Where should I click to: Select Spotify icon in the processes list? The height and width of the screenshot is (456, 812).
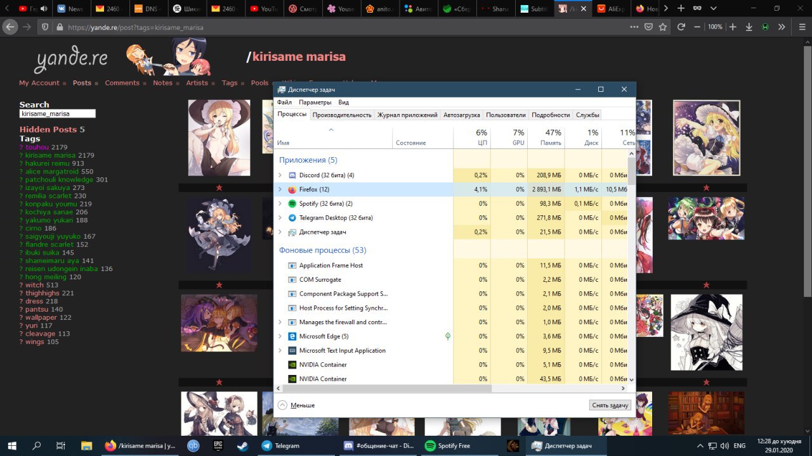pos(292,203)
